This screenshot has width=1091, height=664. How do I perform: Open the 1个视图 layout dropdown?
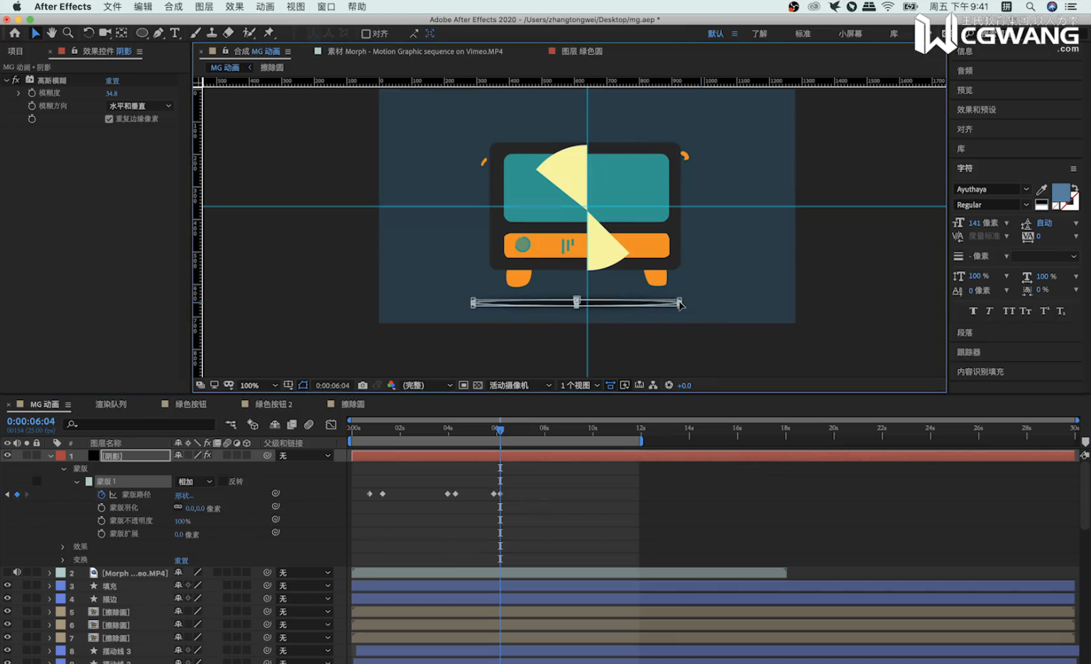pyautogui.click(x=580, y=385)
